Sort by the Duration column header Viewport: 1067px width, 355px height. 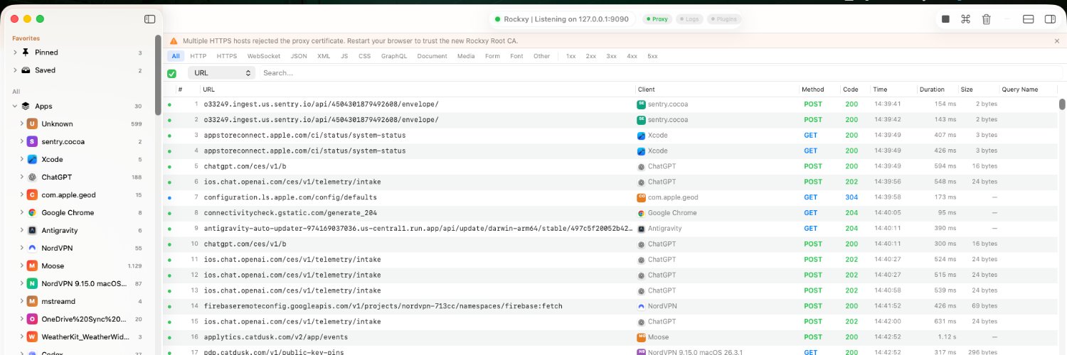(932, 89)
